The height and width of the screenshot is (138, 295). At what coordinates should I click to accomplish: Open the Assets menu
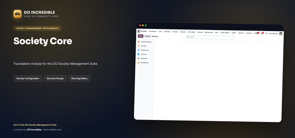point(234,33)
